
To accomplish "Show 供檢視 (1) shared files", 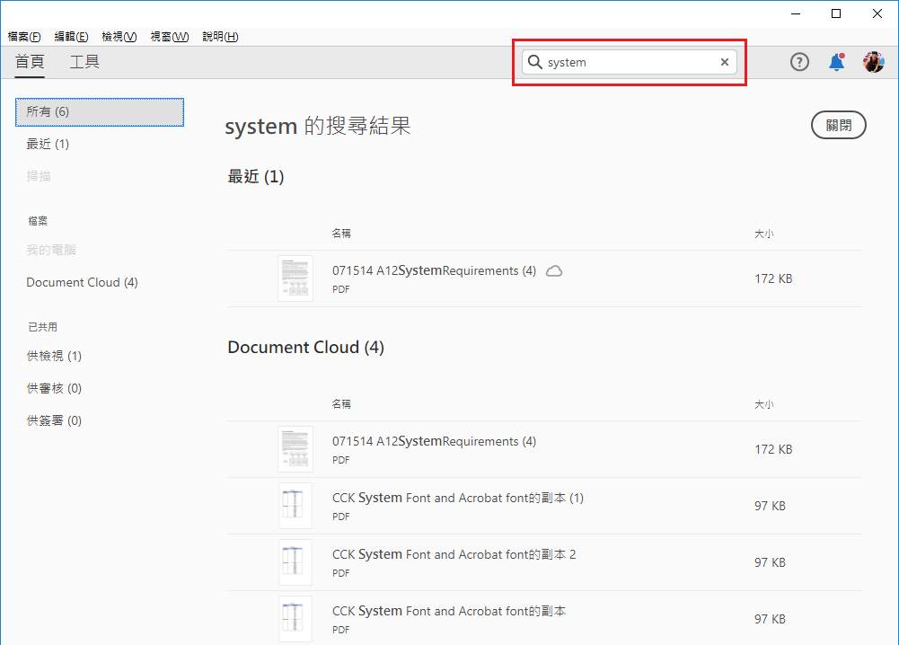I will click(x=54, y=356).
